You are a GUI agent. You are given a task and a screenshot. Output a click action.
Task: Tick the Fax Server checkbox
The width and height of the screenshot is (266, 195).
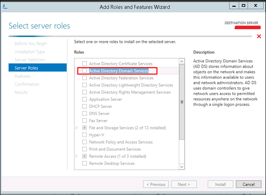coord(85,121)
